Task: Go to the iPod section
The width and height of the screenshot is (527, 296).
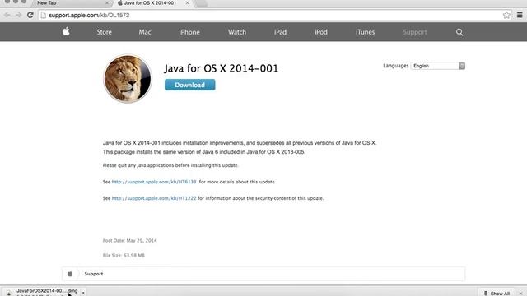Action: click(x=321, y=32)
